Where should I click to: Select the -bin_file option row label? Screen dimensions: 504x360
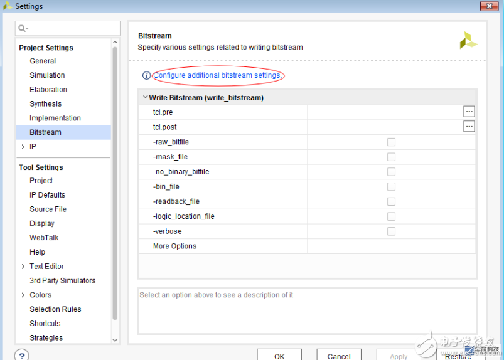point(166,186)
